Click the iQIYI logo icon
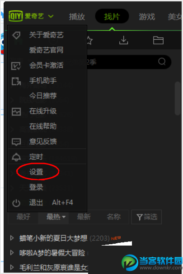 pos(15,16)
